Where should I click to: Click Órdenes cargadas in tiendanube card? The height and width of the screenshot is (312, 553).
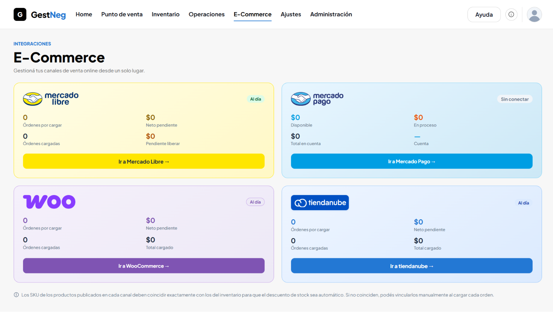[x=310, y=248]
